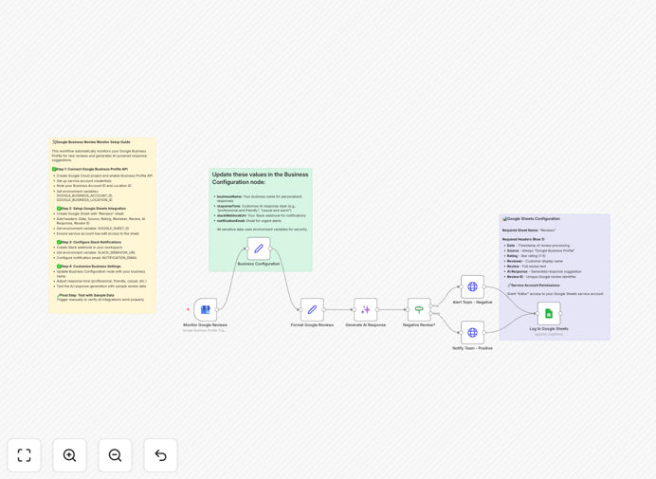This screenshot has height=479, width=656.
Task: Click the 'Service Account Permissions' text in purple note
Action: 534,286
